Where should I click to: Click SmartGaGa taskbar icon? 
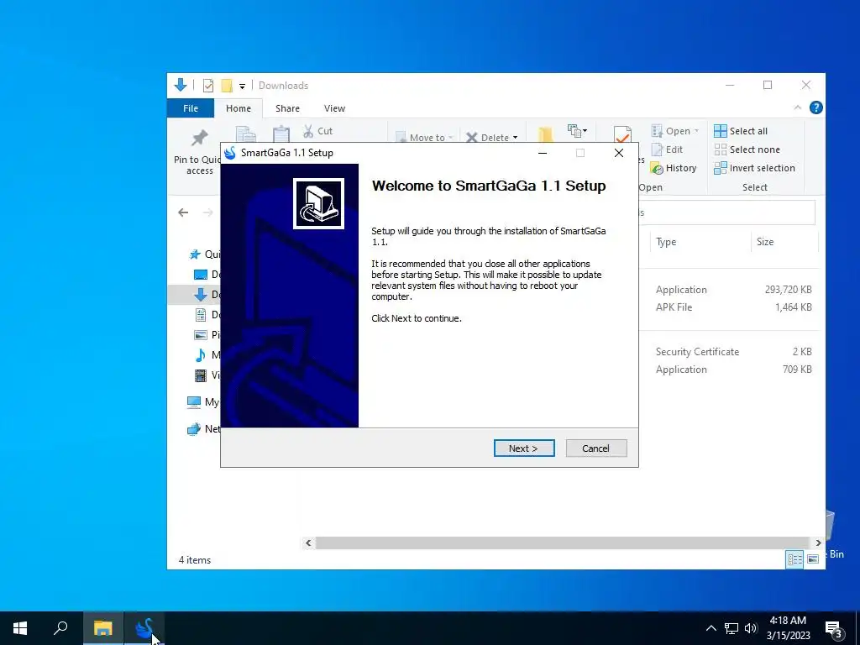(144, 628)
